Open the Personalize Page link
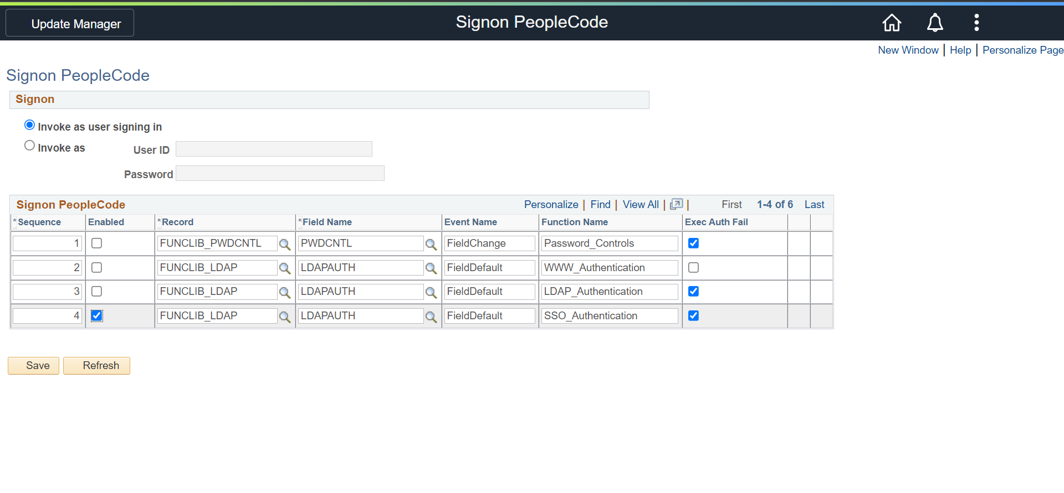1064x493 pixels. click(1023, 50)
